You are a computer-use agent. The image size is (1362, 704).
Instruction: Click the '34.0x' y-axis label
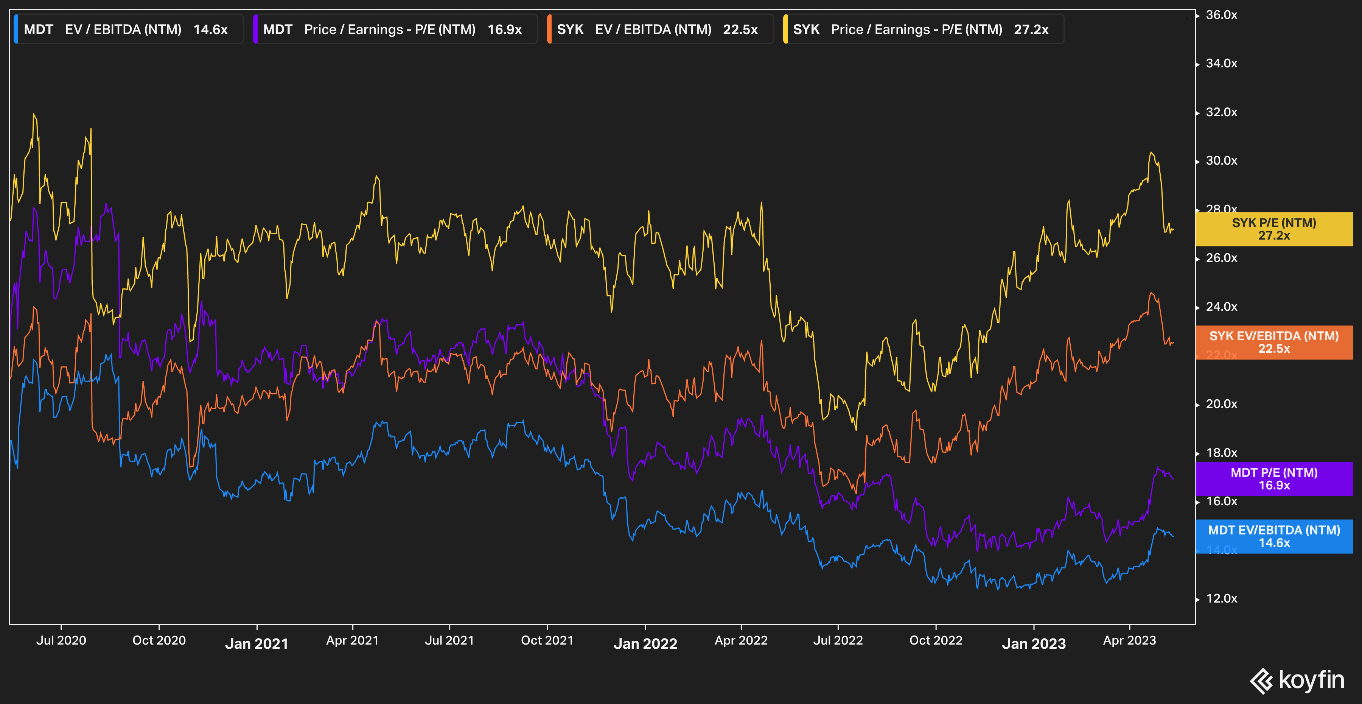(x=1221, y=64)
